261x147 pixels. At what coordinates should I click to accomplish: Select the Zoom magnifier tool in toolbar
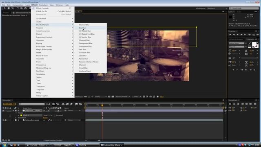13,8
